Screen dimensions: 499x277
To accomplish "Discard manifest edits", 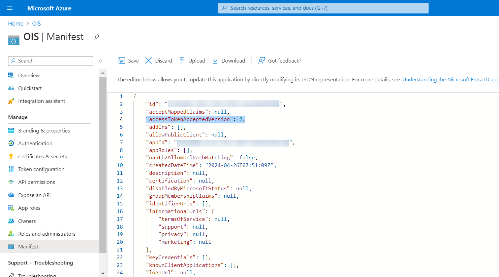I will (159, 61).
